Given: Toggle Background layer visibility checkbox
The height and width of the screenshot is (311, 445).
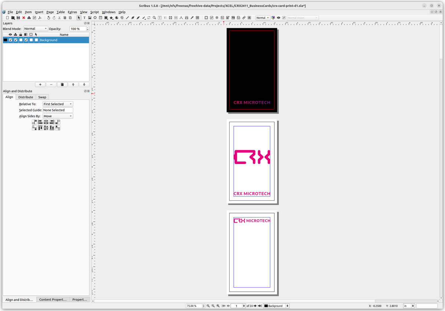Looking at the screenshot, I should pos(10,40).
